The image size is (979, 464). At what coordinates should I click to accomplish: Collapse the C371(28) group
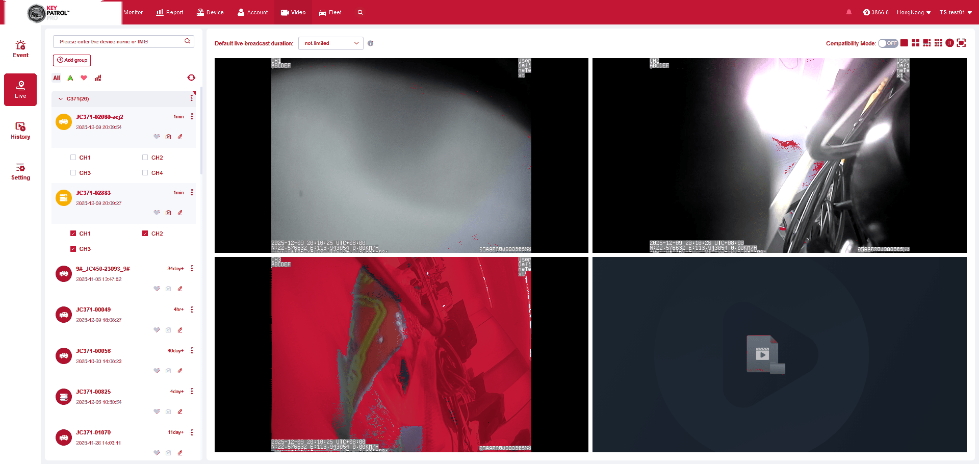point(61,99)
